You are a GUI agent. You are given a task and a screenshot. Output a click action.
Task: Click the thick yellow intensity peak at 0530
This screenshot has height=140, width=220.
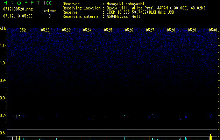click(x=211, y=137)
